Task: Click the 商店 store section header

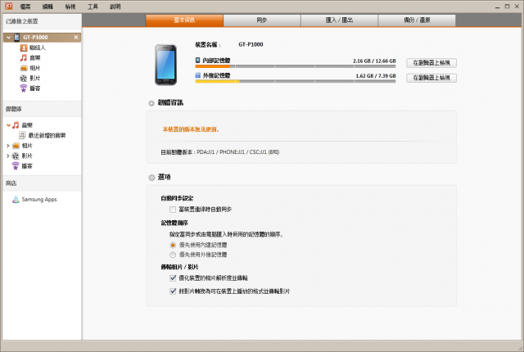Action: coord(42,183)
